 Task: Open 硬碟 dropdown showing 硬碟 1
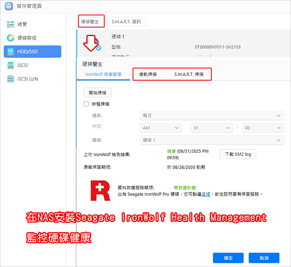click(212, 140)
